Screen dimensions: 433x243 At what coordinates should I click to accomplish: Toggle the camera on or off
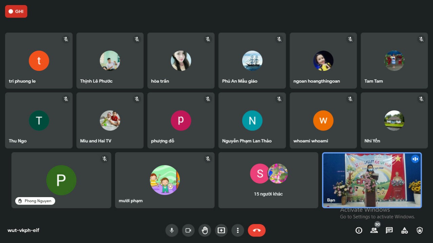(x=188, y=230)
